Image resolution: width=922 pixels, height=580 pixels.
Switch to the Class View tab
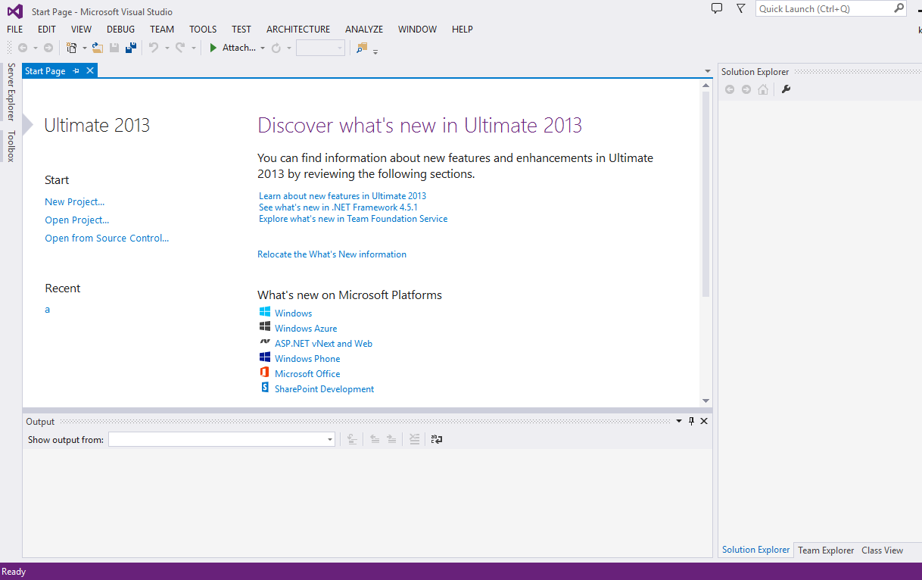click(882, 550)
